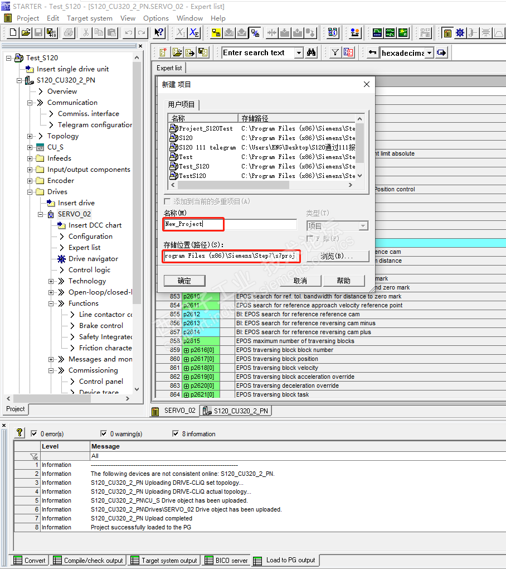Click the Paste clipboard icon
This screenshot has width=506, height=569.
point(111,33)
